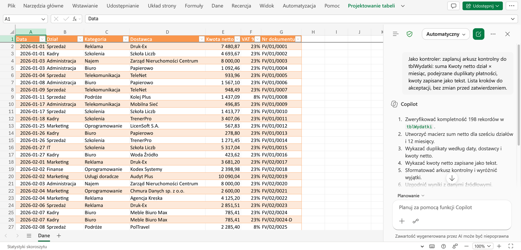Start a new Copilot chat
Viewport: 521px width, 250px height.
pos(478,34)
